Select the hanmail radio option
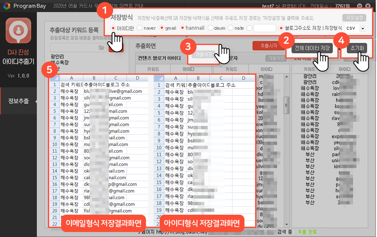The width and height of the screenshot is (377, 237). click(x=183, y=28)
